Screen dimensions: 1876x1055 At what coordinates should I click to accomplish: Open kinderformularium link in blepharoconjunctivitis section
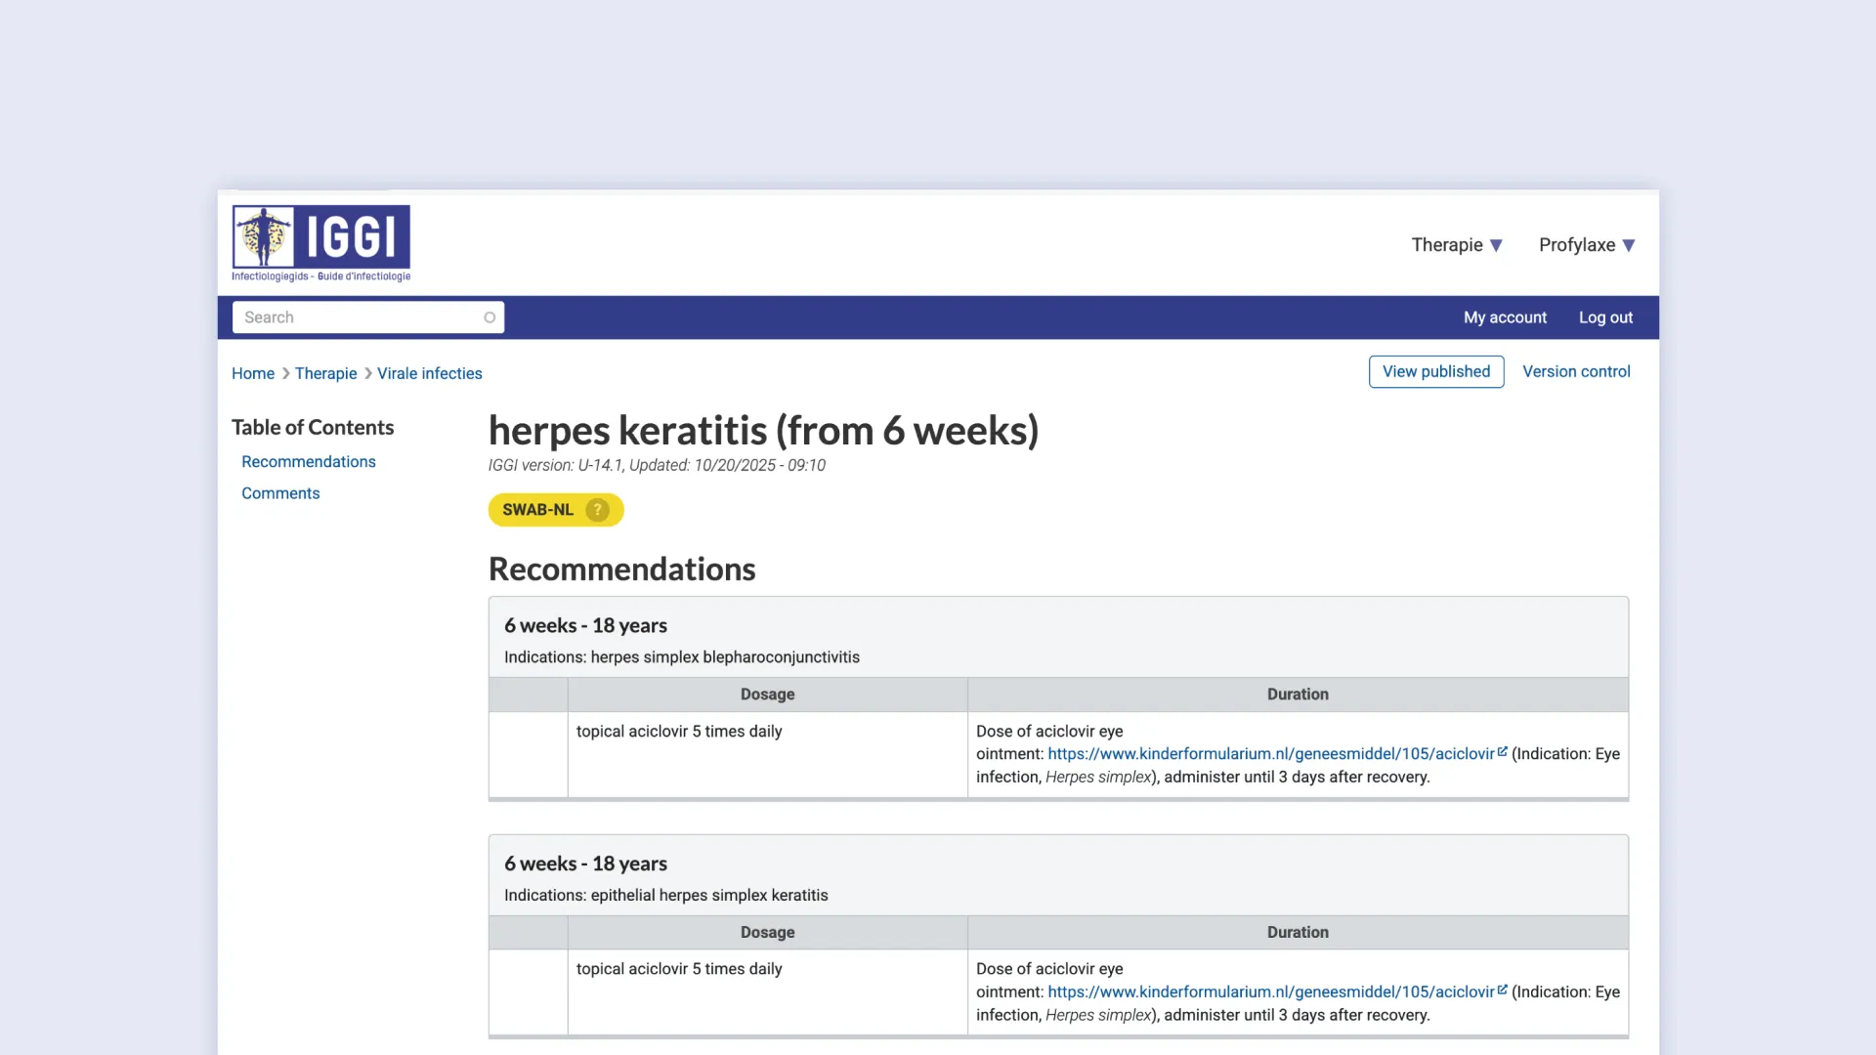1271,754
